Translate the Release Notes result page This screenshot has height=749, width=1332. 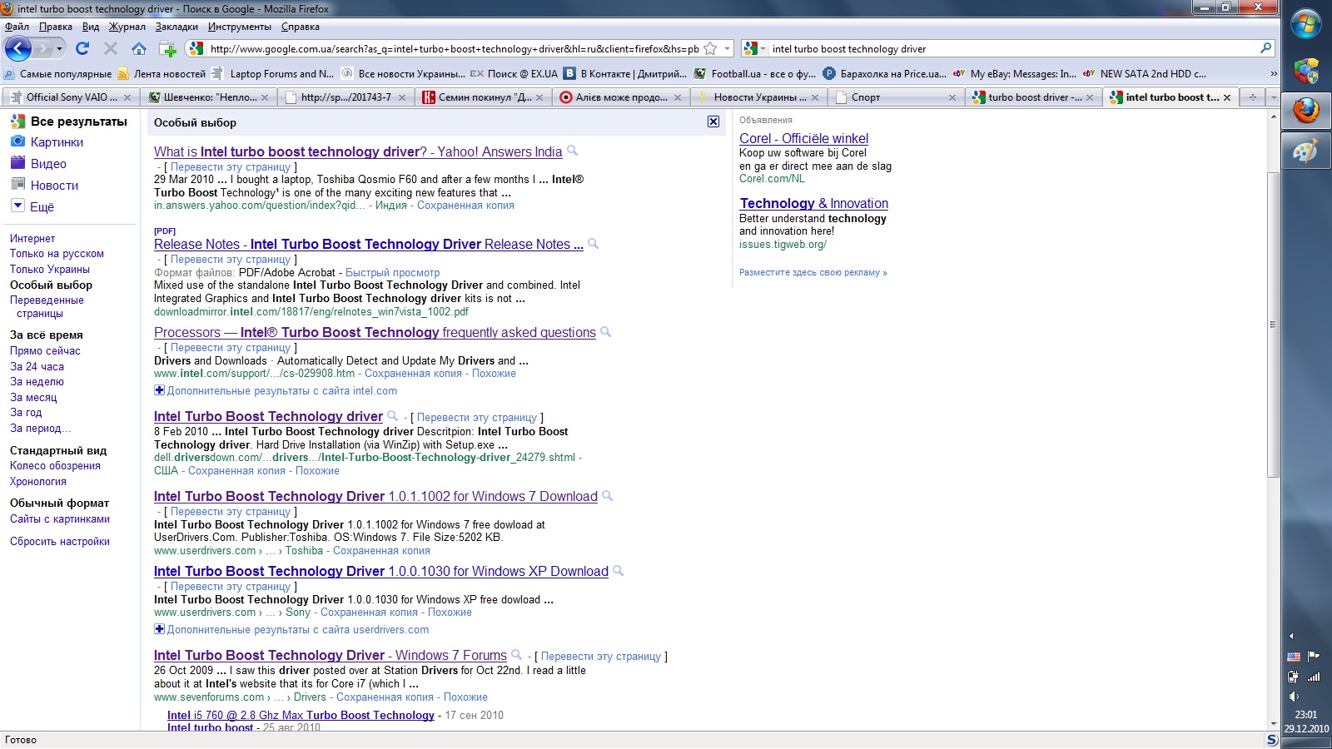pos(231,259)
